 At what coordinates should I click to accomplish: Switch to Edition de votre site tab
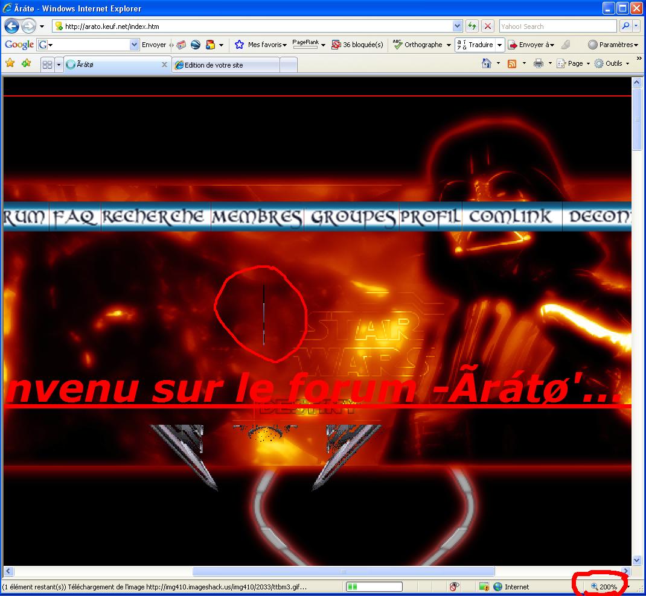pyautogui.click(x=226, y=65)
